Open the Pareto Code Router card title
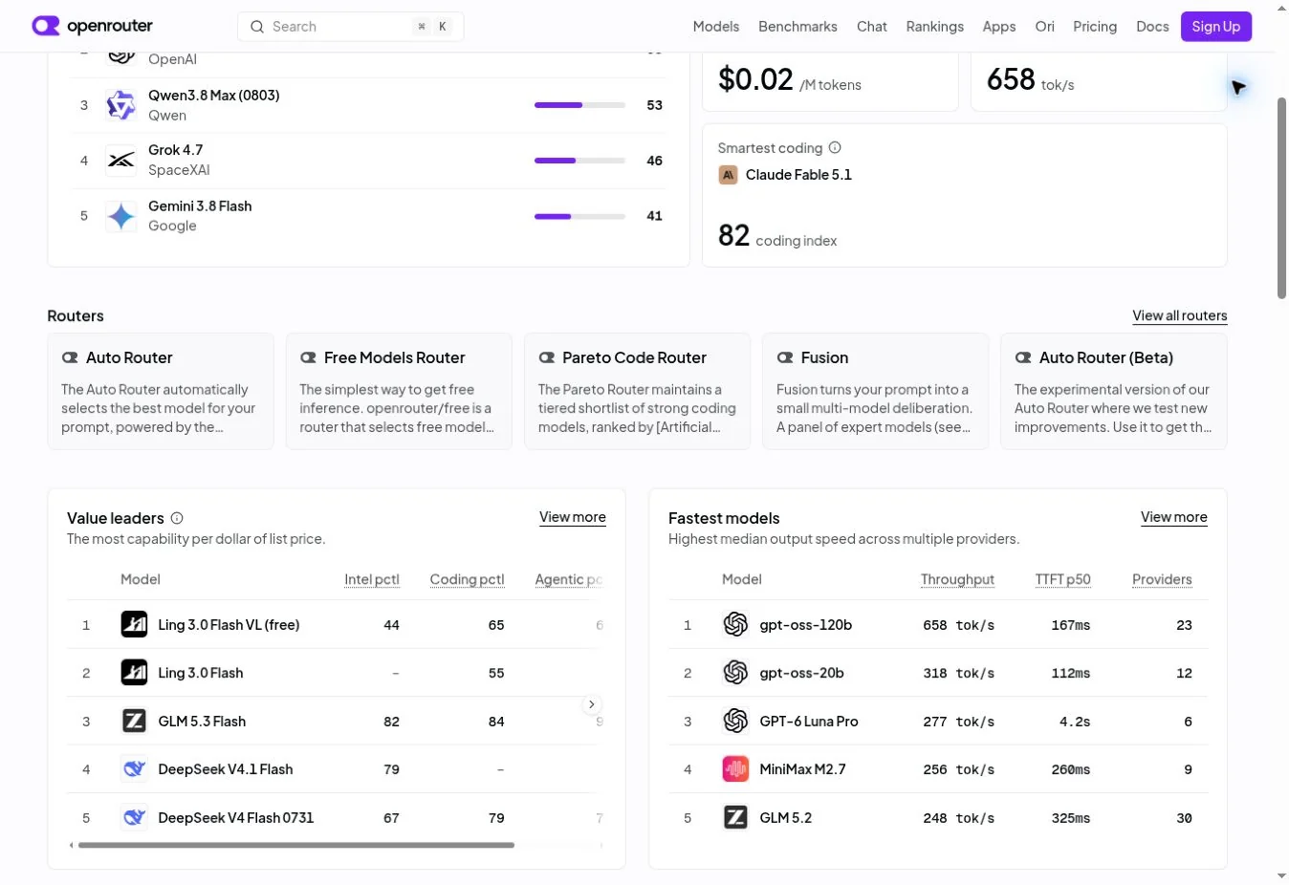 point(634,357)
